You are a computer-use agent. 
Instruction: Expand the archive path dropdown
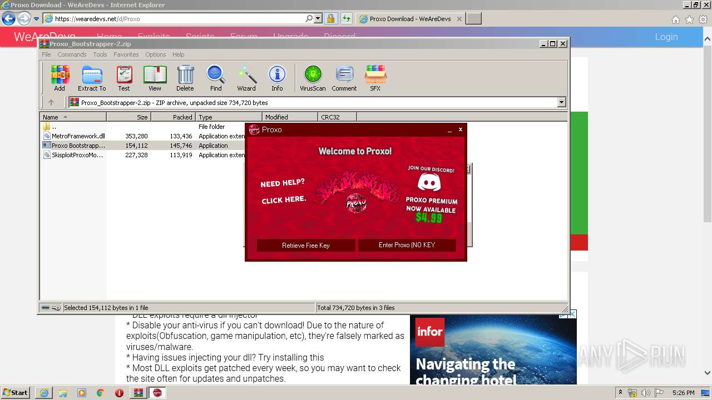click(x=561, y=102)
